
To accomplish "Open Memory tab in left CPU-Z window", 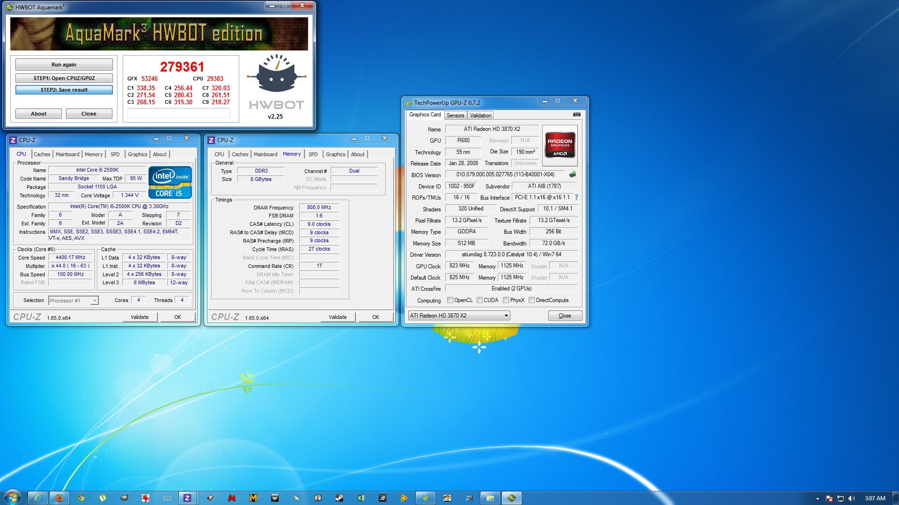I will pyautogui.click(x=94, y=154).
